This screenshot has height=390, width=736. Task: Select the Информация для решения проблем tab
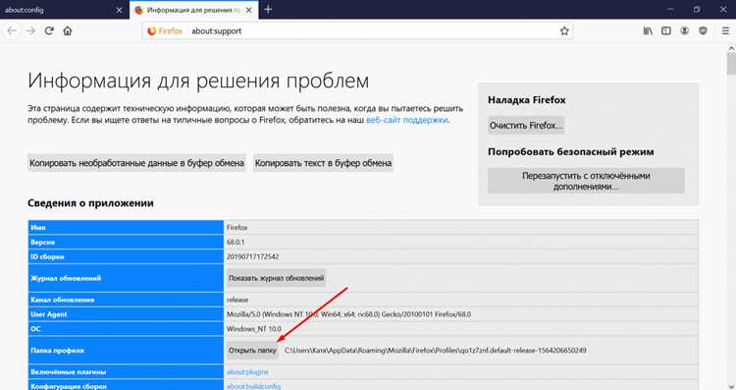coord(194,10)
